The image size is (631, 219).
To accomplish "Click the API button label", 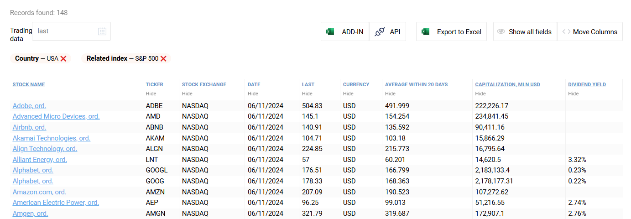I will pos(395,32).
